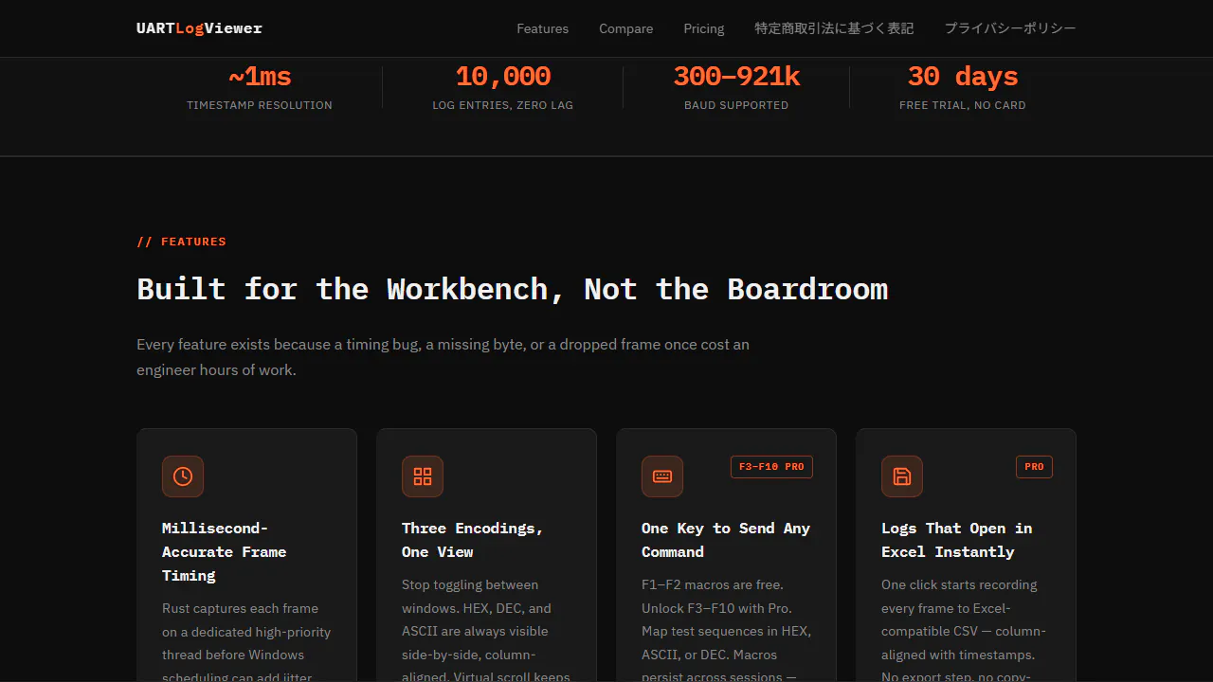The height and width of the screenshot is (682, 1213).
Task: Select the Millisecond-Accurate Frame Timing heading
Action: click(x=225, y=551)
